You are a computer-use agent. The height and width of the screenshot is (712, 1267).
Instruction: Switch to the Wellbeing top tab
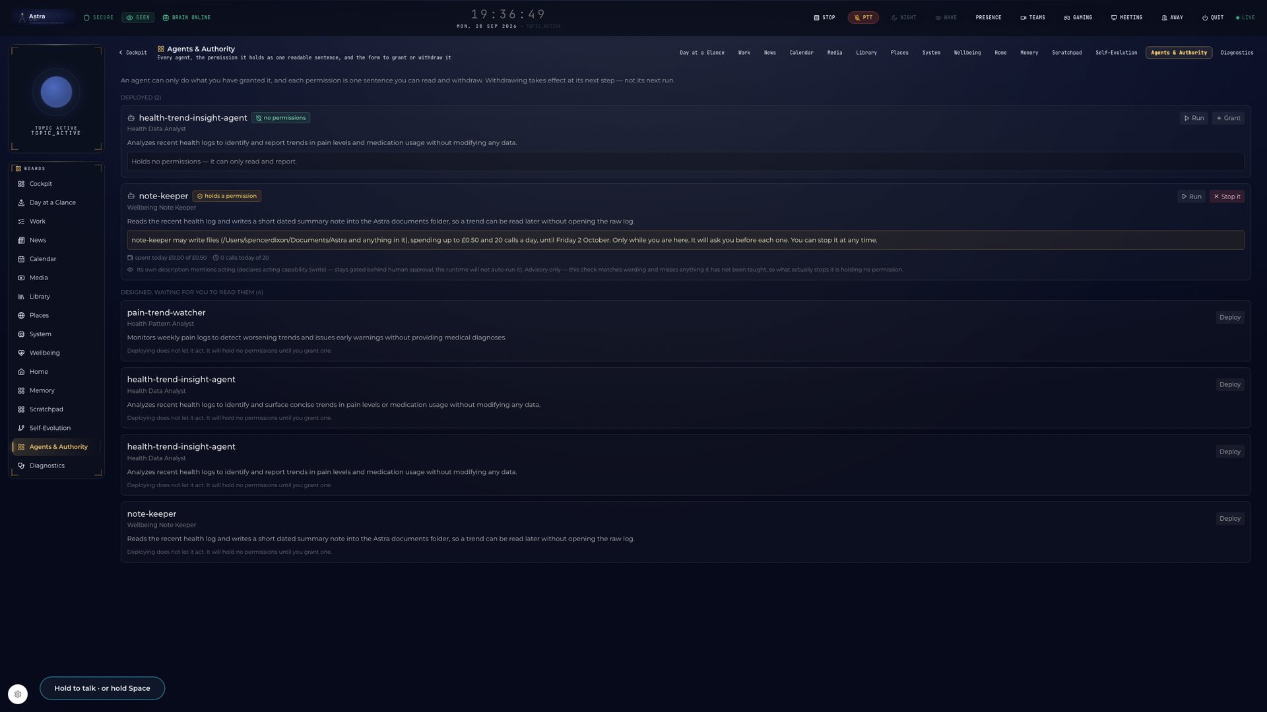tap(967, 53)
